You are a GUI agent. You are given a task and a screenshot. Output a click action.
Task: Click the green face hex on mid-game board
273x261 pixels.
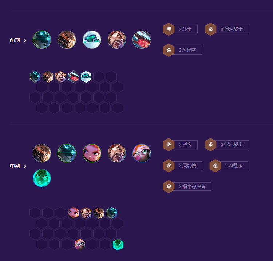(118, 245)
